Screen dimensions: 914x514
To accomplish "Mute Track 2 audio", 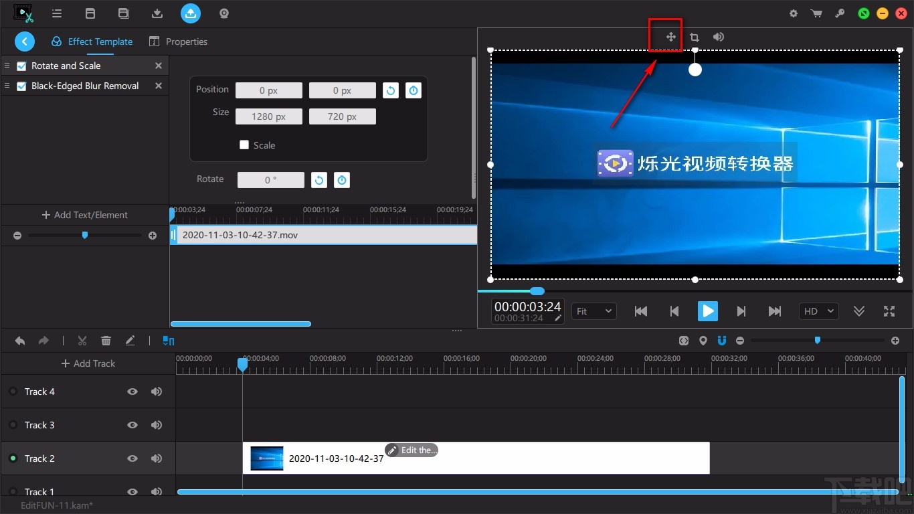I will (157, 458).
